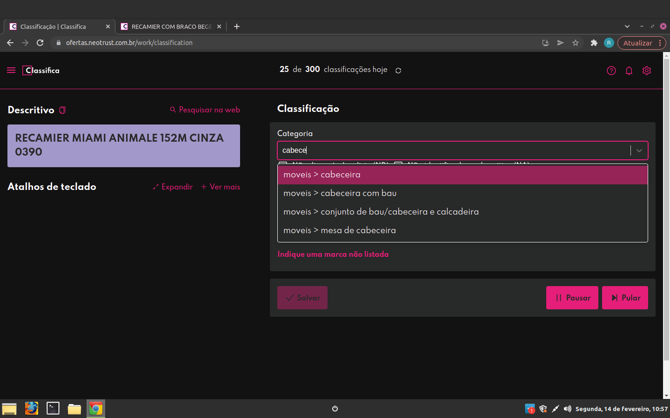Refresh the classifications counter

tap(398, 71)
